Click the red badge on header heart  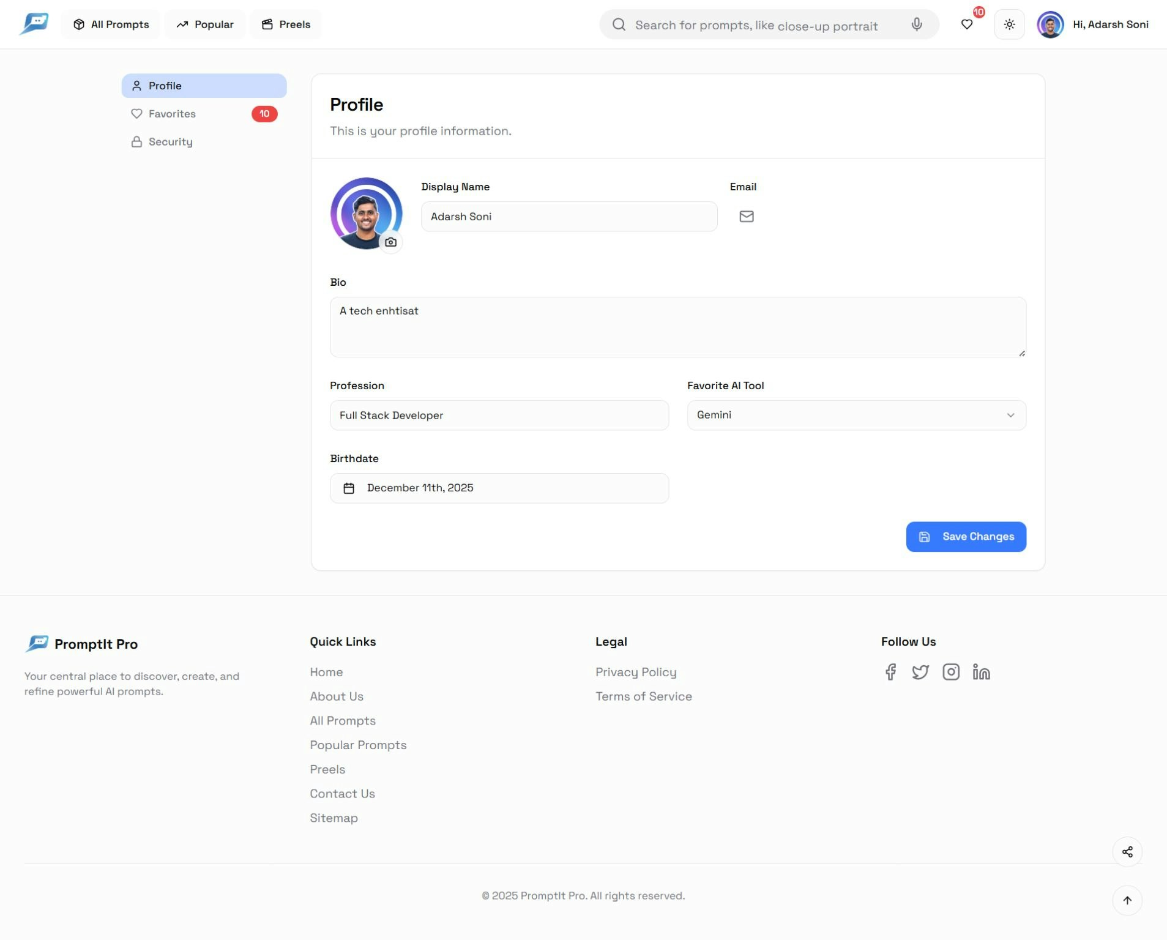click(979, 12)
